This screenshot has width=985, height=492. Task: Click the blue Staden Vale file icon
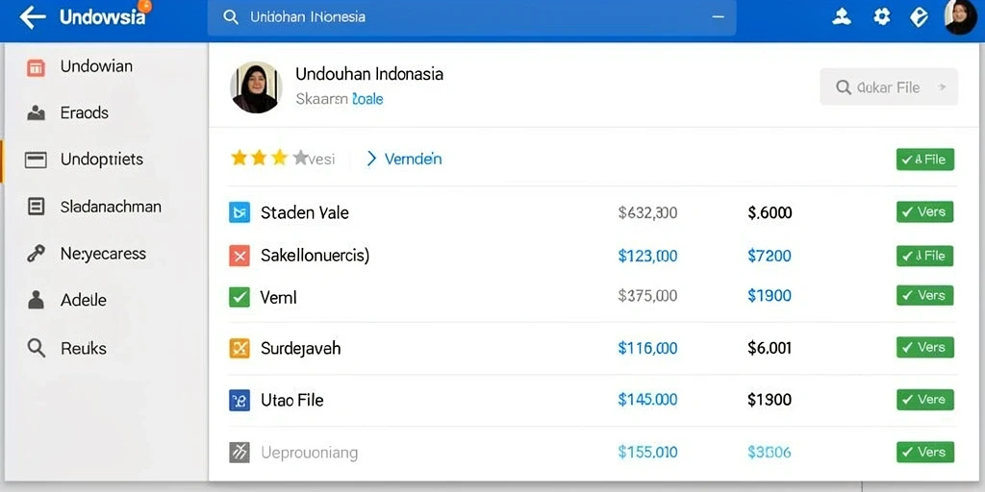(x=240, y=213)
